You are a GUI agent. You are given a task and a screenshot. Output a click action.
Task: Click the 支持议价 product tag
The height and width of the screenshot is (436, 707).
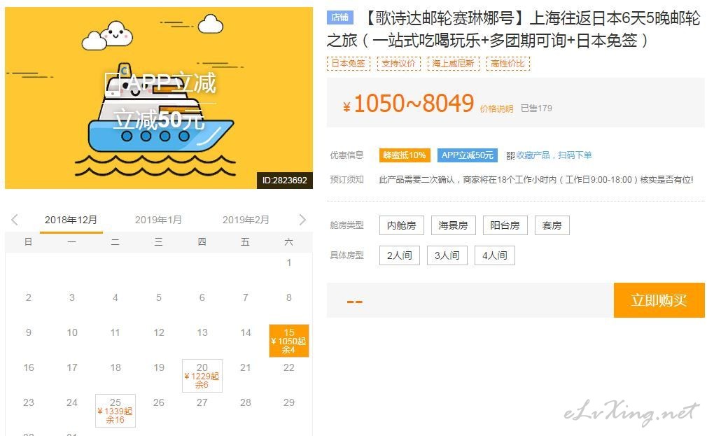398,63
